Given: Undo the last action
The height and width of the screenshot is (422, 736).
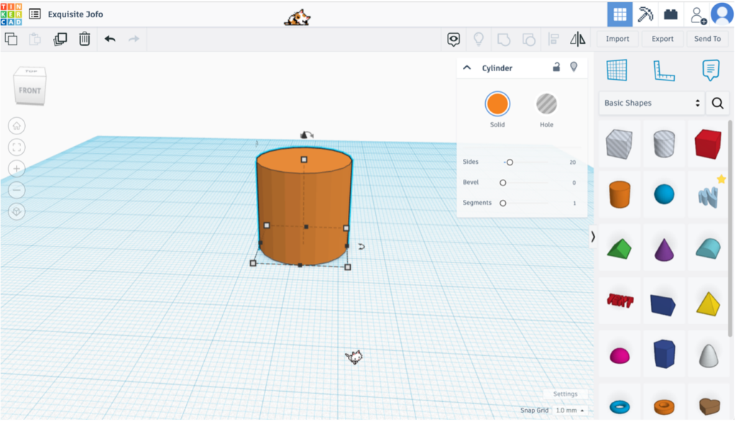Looking at the screenshot, I should [x=110, y=39].
